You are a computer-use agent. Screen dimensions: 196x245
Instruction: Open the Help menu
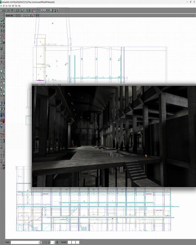(19, 6)
